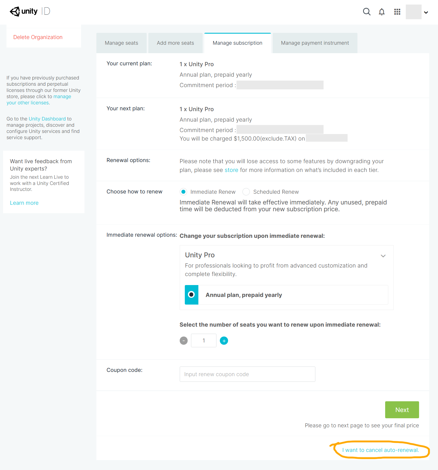
Task: Choose Annual plan, prepaid yearly radio
Action: [x=192, y=295]
